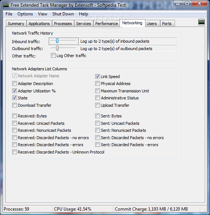Uncheck the State checkbox
Screen dimensions: 210x215
tap(14, 98)
